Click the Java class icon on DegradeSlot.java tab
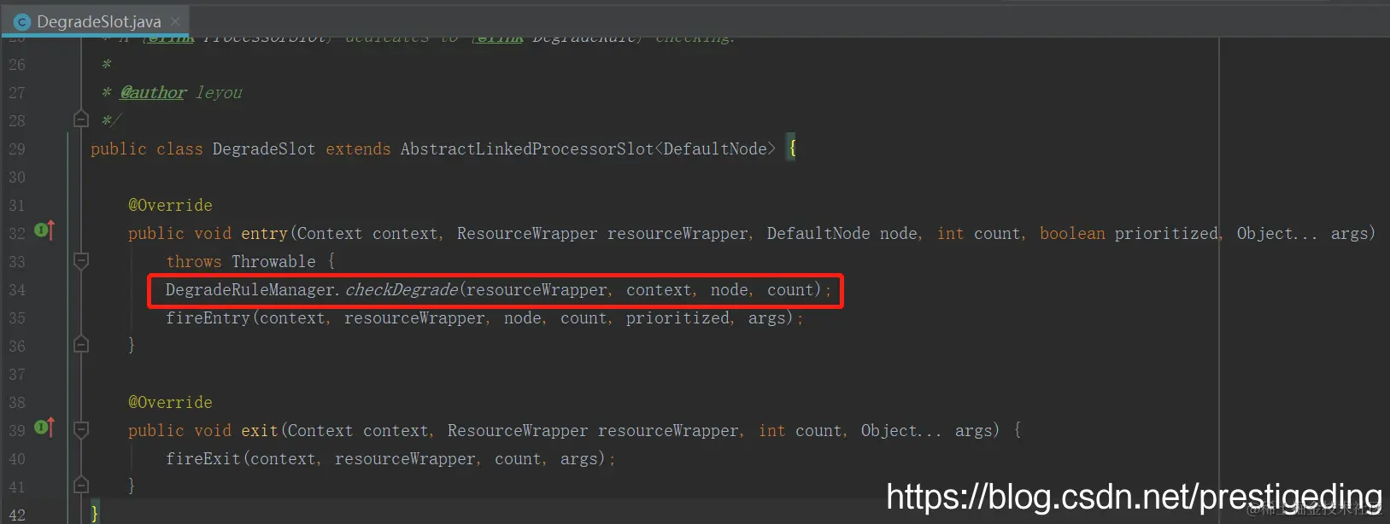 22,22
